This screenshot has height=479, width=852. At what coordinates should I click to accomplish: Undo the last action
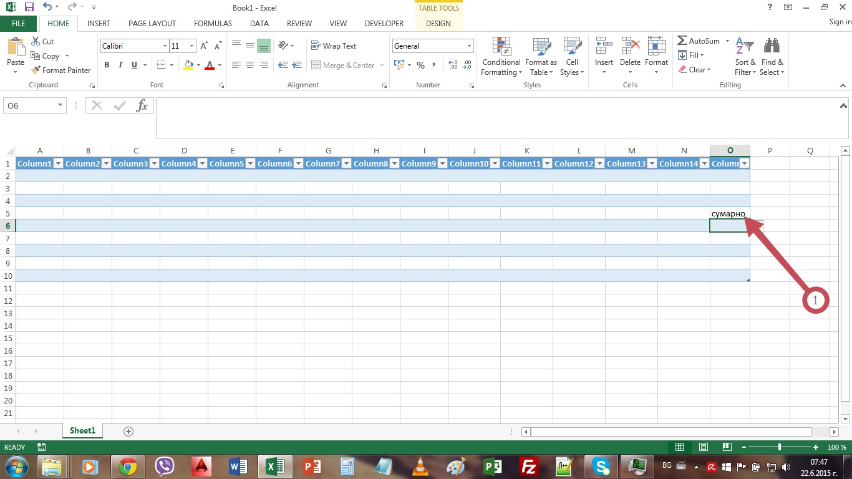[x=47, y=7]
